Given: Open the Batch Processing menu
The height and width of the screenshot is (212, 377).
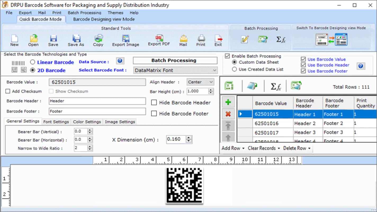Looking at the screenshot, I should pos(84,12).
